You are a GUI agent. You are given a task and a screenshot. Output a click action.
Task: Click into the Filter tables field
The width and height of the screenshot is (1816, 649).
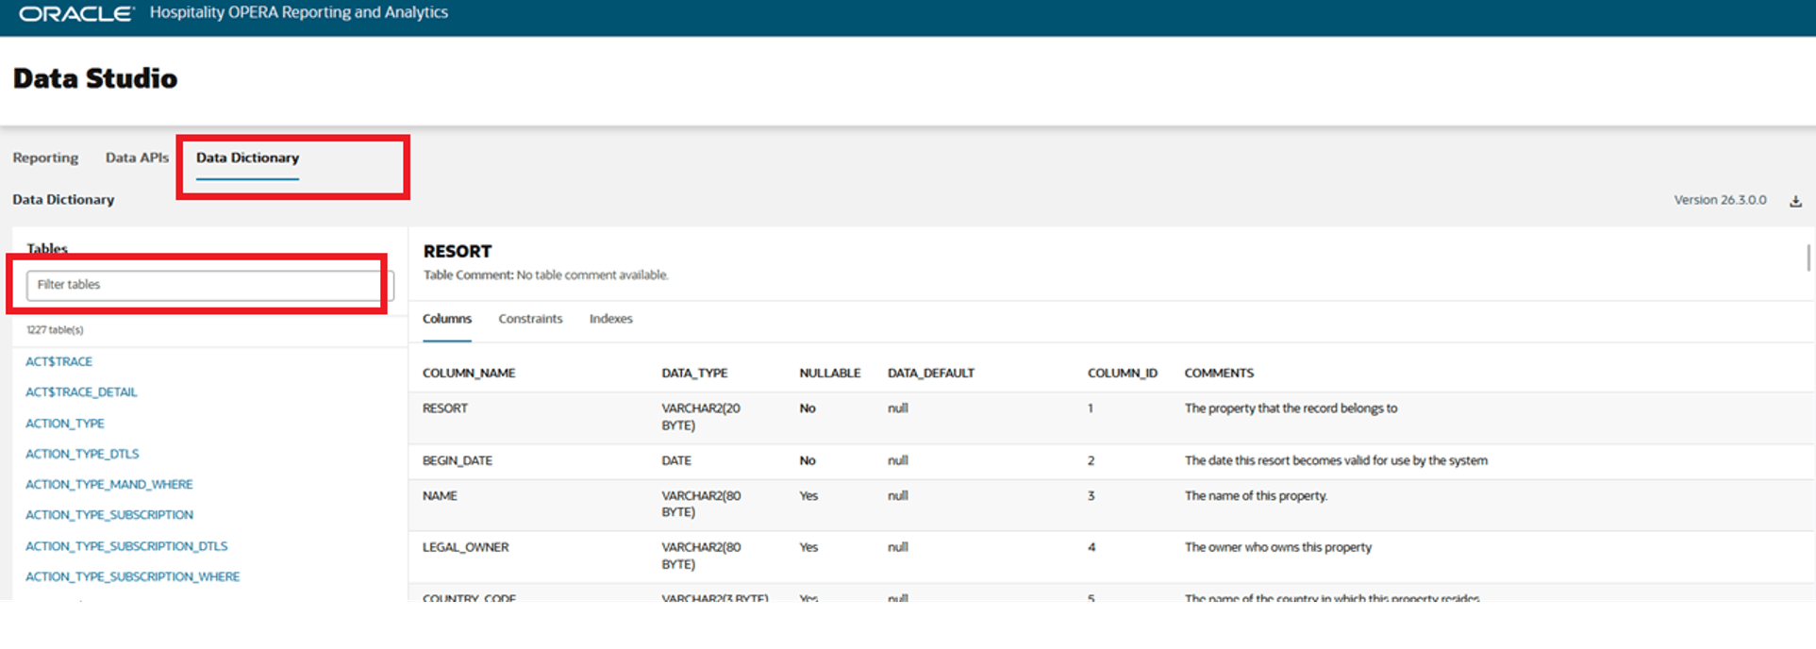[209, 285]
